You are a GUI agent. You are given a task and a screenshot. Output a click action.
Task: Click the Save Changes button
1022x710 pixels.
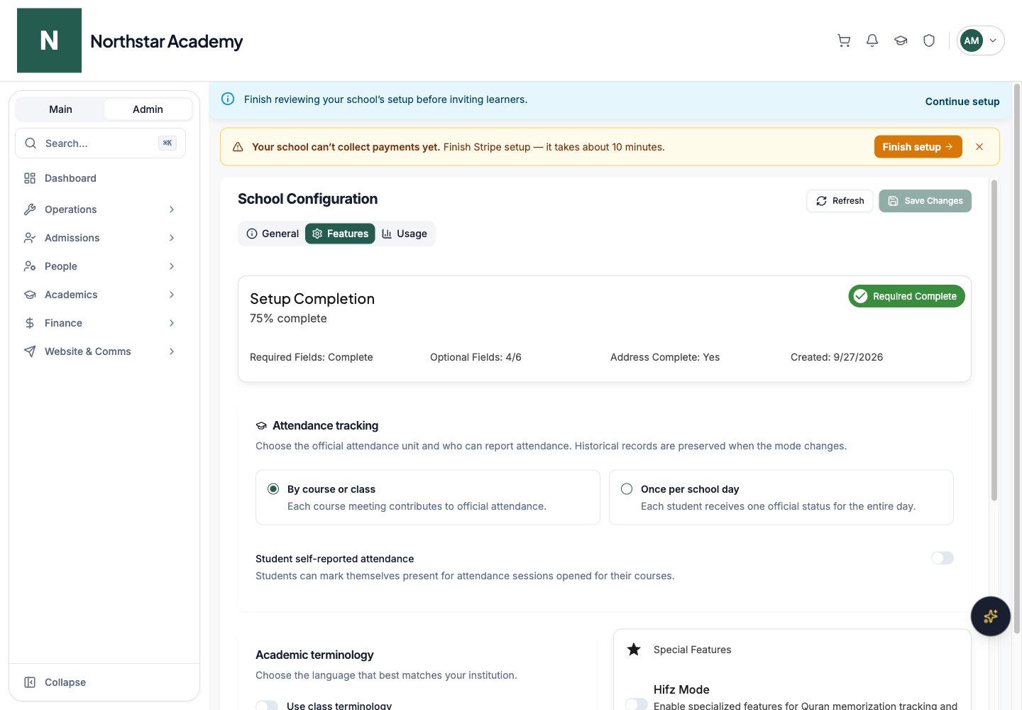[925, 201]
